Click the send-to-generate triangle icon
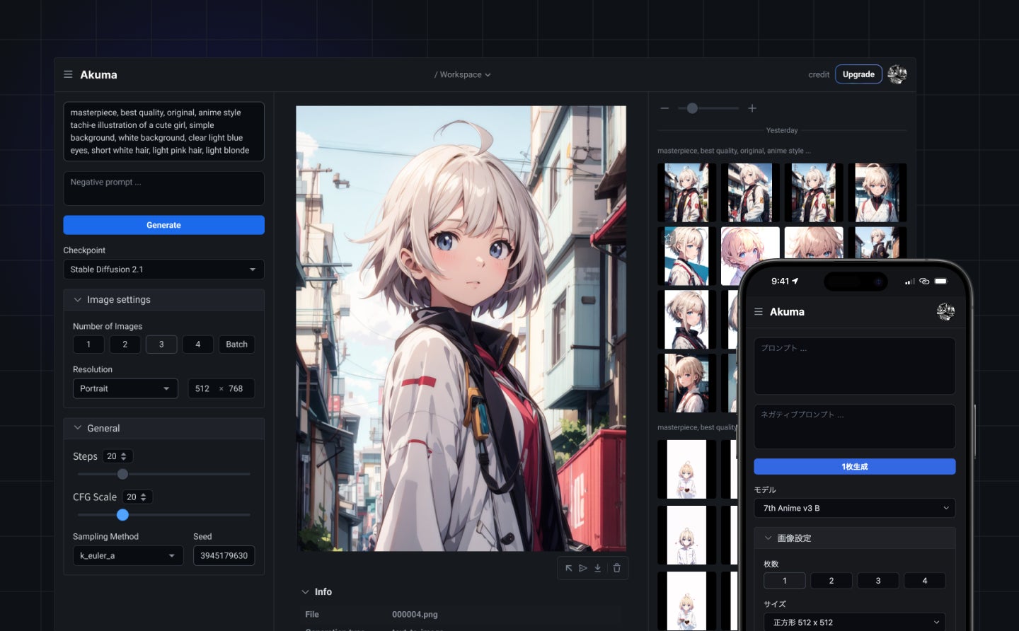 [582, 567]
